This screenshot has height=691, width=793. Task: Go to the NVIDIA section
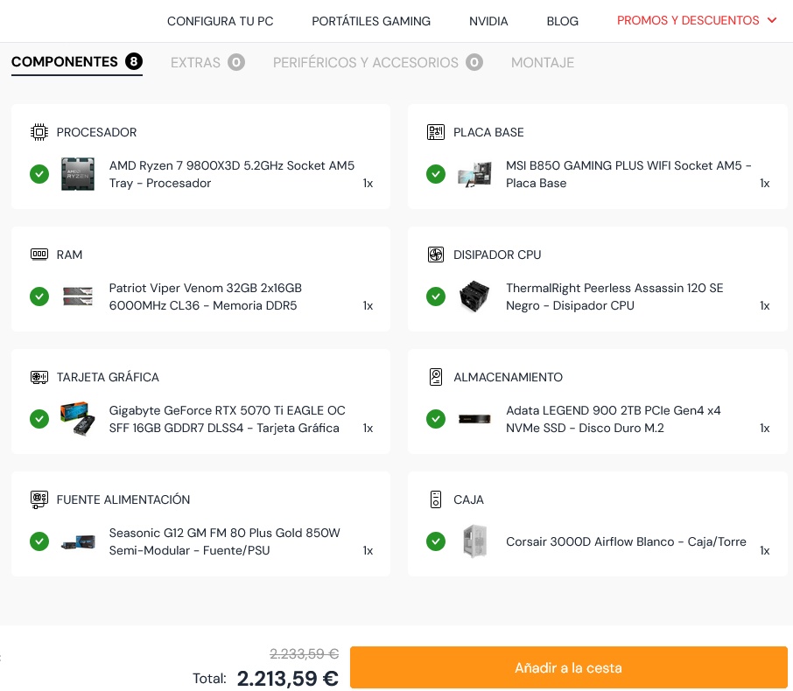488,21
